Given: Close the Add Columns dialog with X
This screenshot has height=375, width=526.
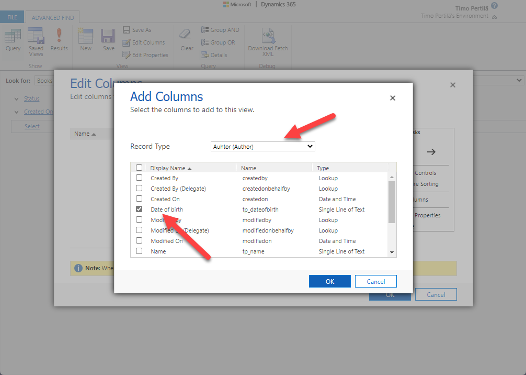Looking at the screenshot, I should [393, 98].
